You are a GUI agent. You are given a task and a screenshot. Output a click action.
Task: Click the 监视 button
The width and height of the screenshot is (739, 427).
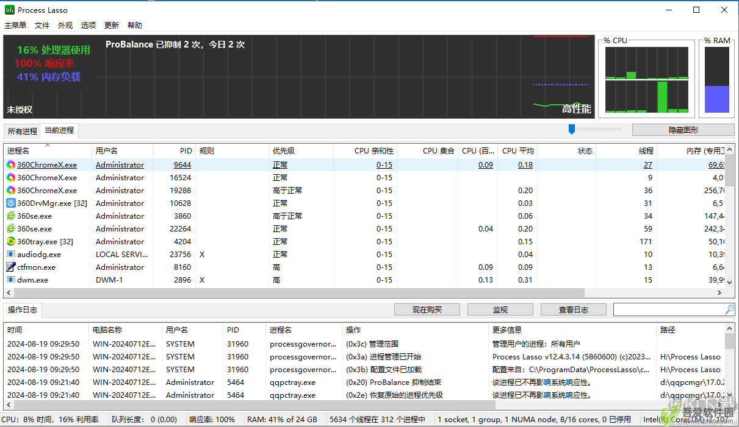pyautogui.click(x=500, y=309)
